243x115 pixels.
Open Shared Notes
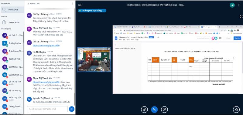(x=12, y=22)
